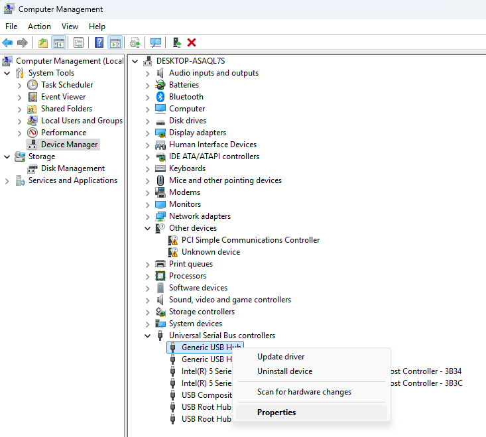Click the Scan for hardware changes monitor icon
Image resolution: width=486 pixels, height=437 pixels.
[x=156, y=42]
